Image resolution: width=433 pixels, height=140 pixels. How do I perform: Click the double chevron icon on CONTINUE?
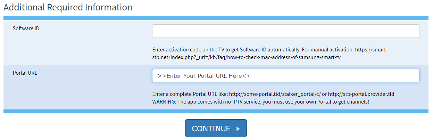tap(238, 129)
